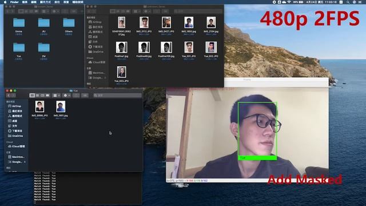
Task: Select the ZM folder
Action: [x=44, y=47]
